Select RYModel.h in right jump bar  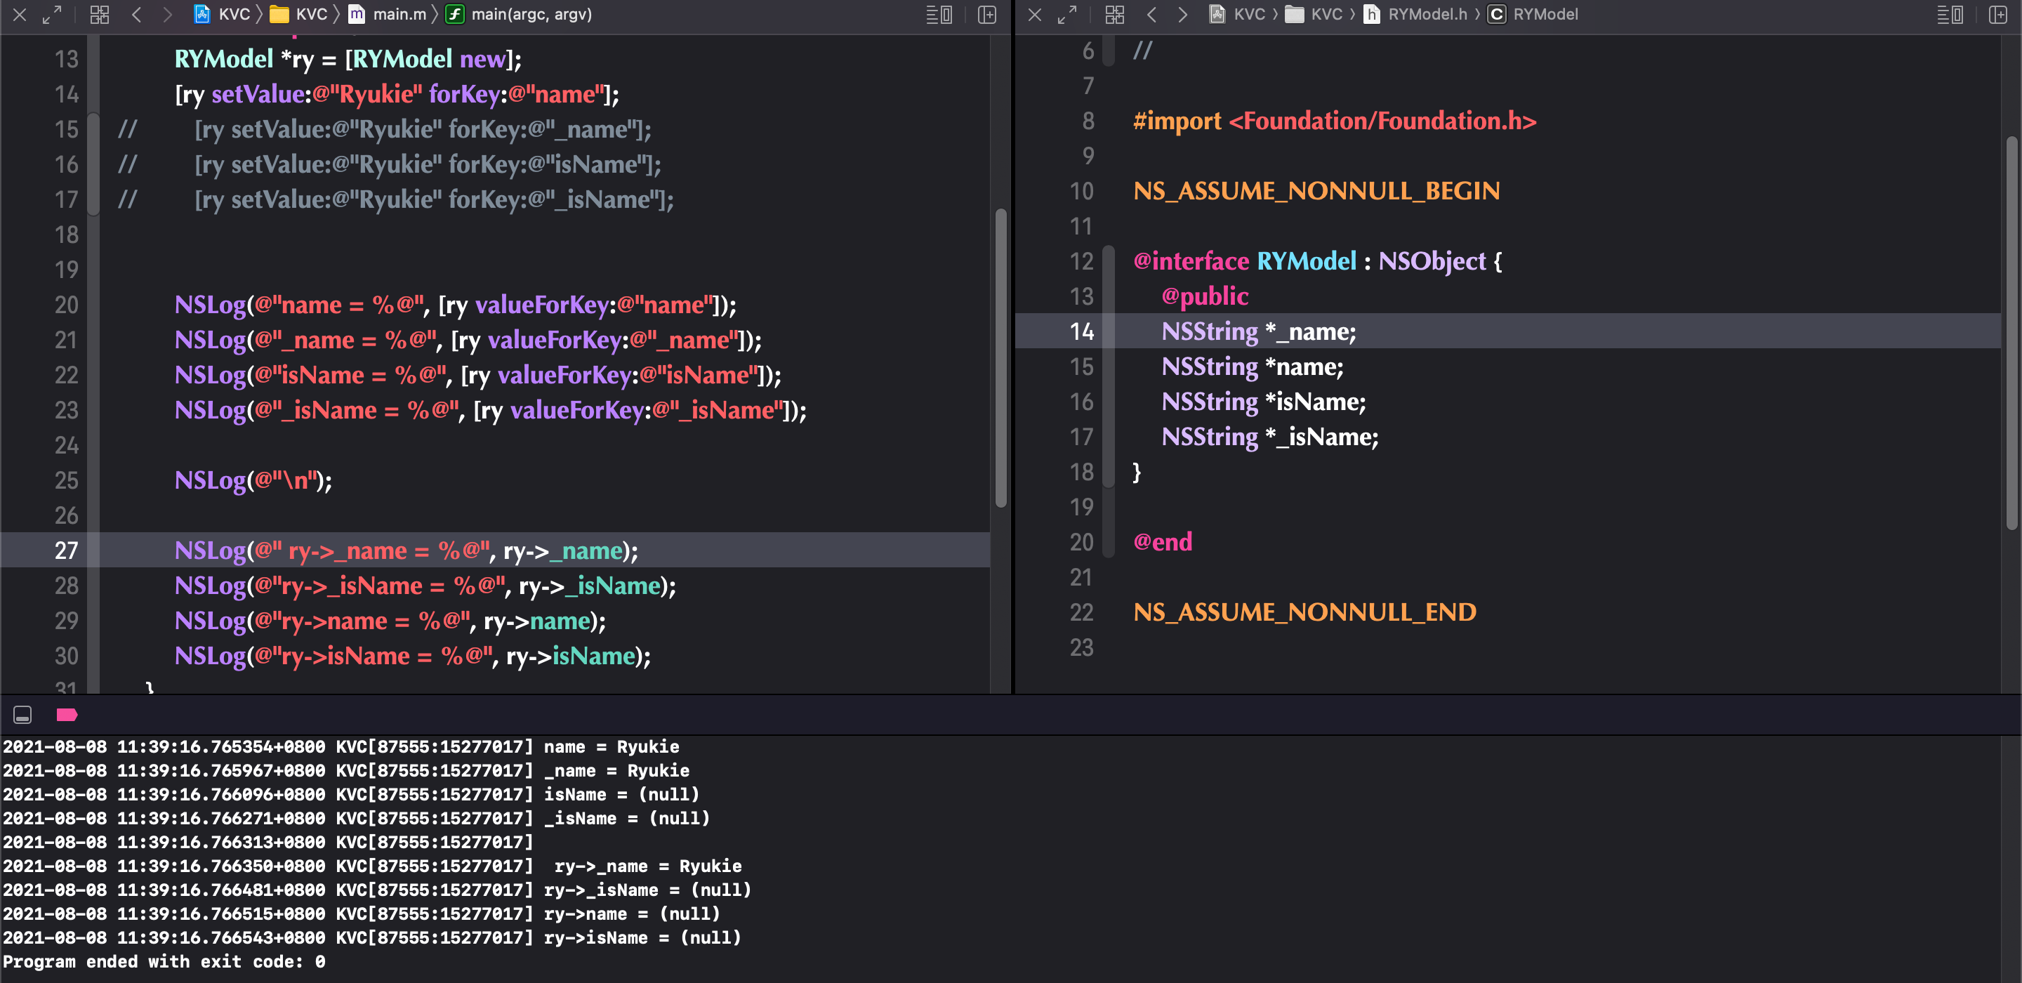(1415, 14)
